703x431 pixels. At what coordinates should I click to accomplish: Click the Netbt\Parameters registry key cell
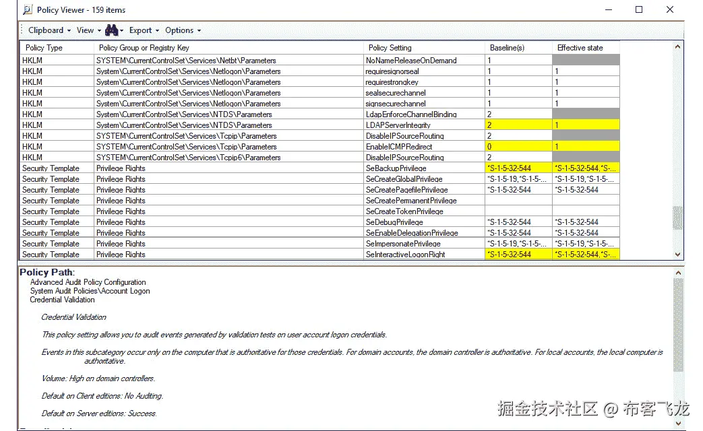click(228, 61)
